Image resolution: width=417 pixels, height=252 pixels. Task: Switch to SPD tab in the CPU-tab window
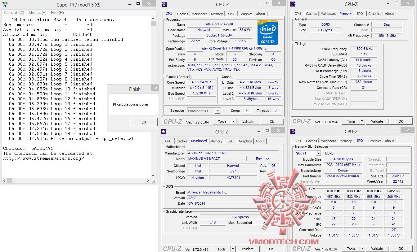click(x=231, y=14)
